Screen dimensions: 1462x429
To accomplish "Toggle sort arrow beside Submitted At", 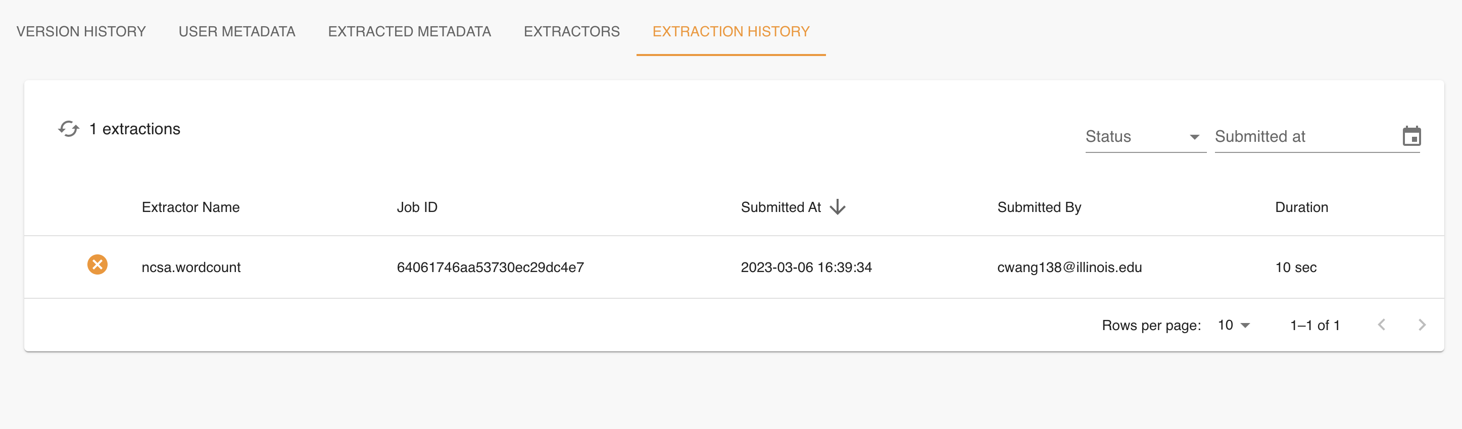I will pyautogui.click(x=838, y=207).
